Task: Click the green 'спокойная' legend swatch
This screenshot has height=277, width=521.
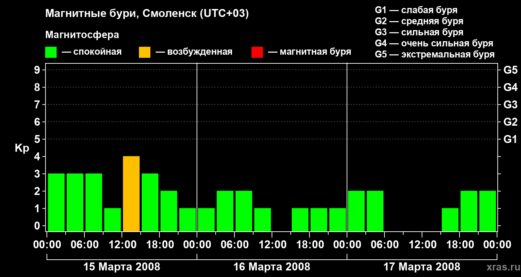Action: 51,52
